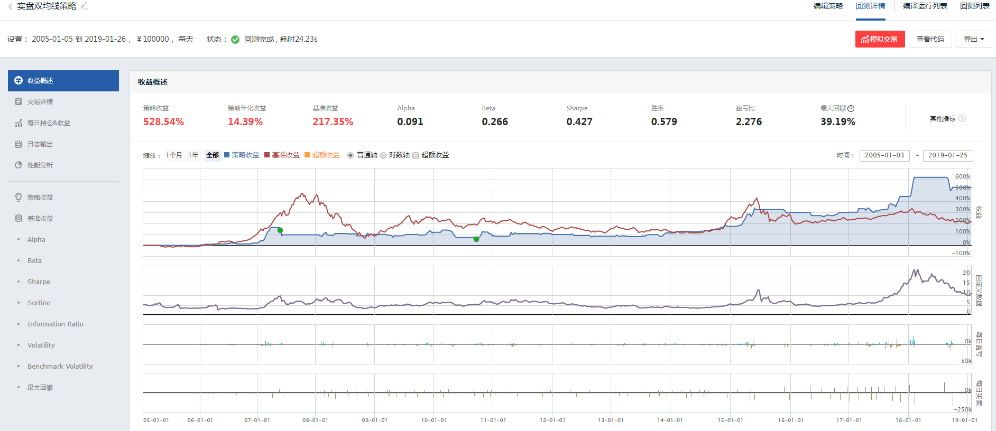
Task: Click the 查看代码 button
Action: pos(930,39)
